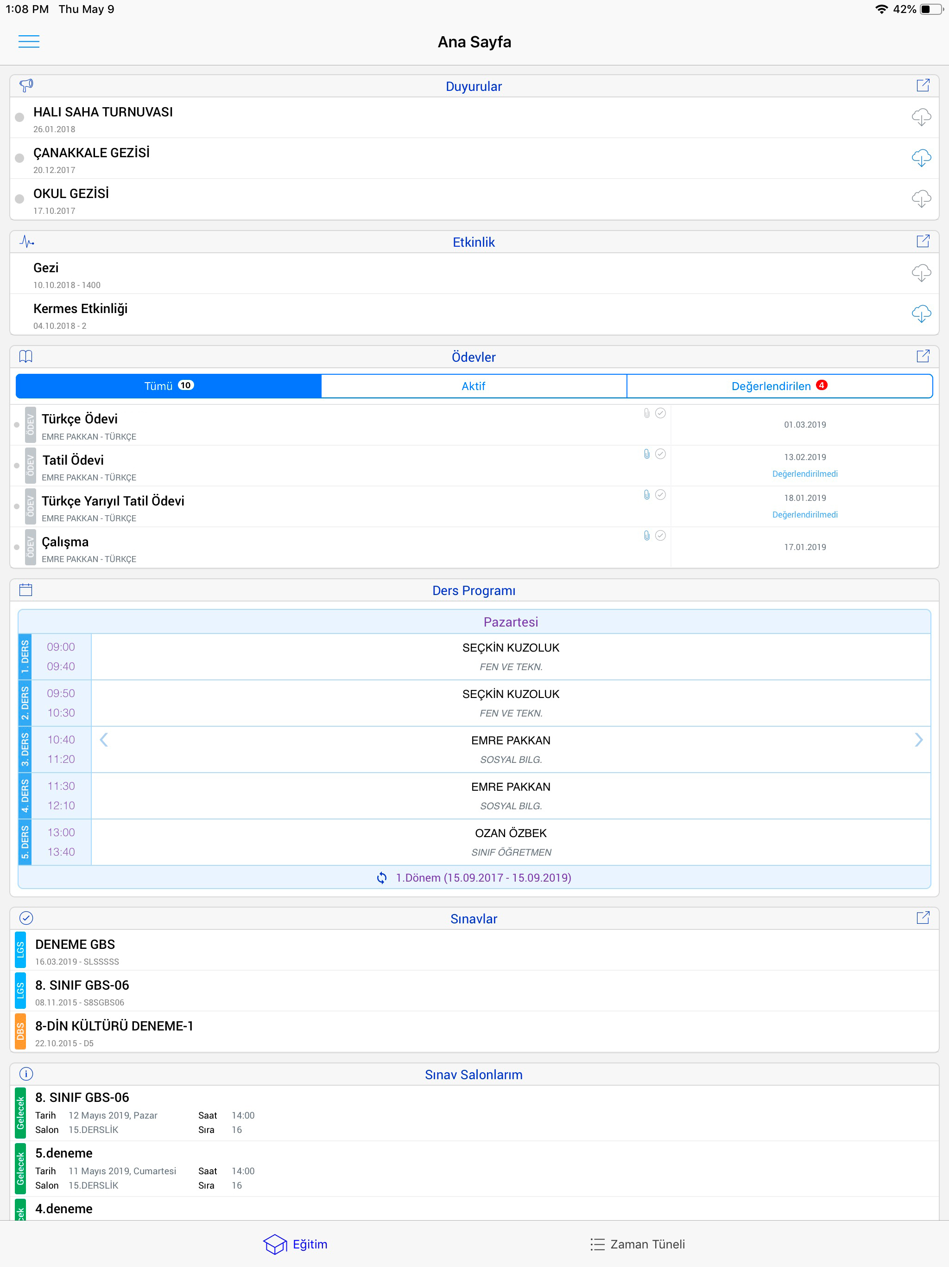Open the Sınavlar section with its expand icon
This screenshot has height=1267, width=949.
923,918
